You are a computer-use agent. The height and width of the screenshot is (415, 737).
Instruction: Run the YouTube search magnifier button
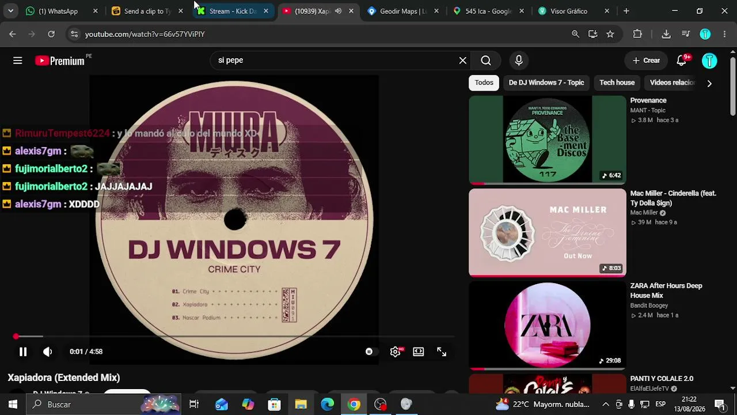(x=486, y=61)
